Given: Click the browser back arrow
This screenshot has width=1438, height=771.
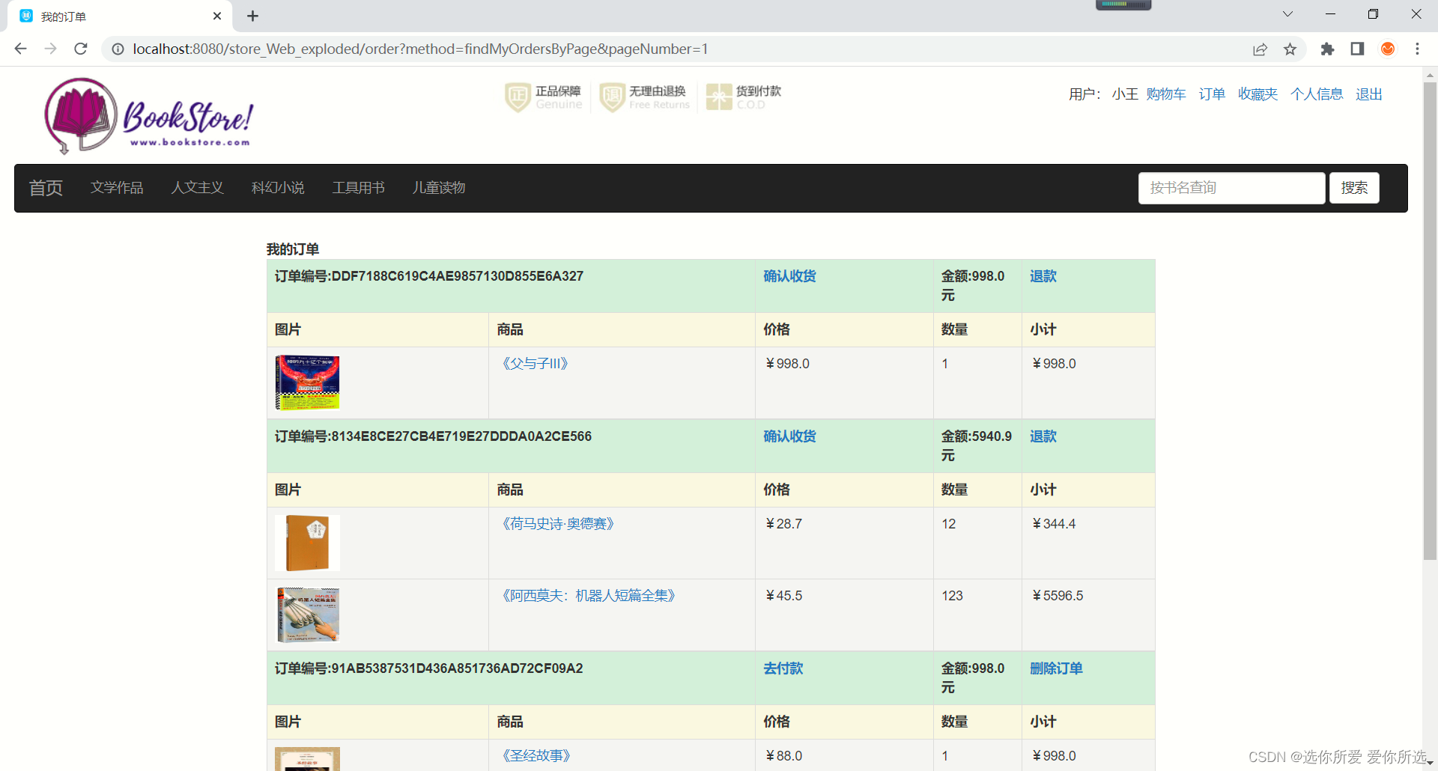Looking at the screenshot, I should click(x=20, y=49).
